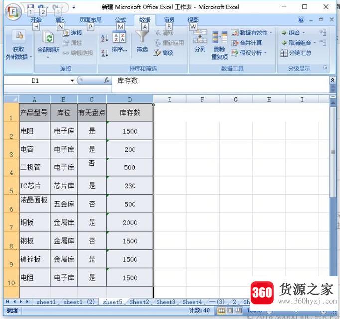Open the Outline group dialog launcher

tap(325, 67)
